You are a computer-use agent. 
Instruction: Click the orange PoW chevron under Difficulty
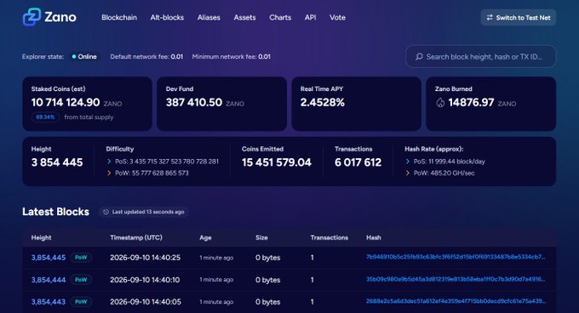[109, 173]
